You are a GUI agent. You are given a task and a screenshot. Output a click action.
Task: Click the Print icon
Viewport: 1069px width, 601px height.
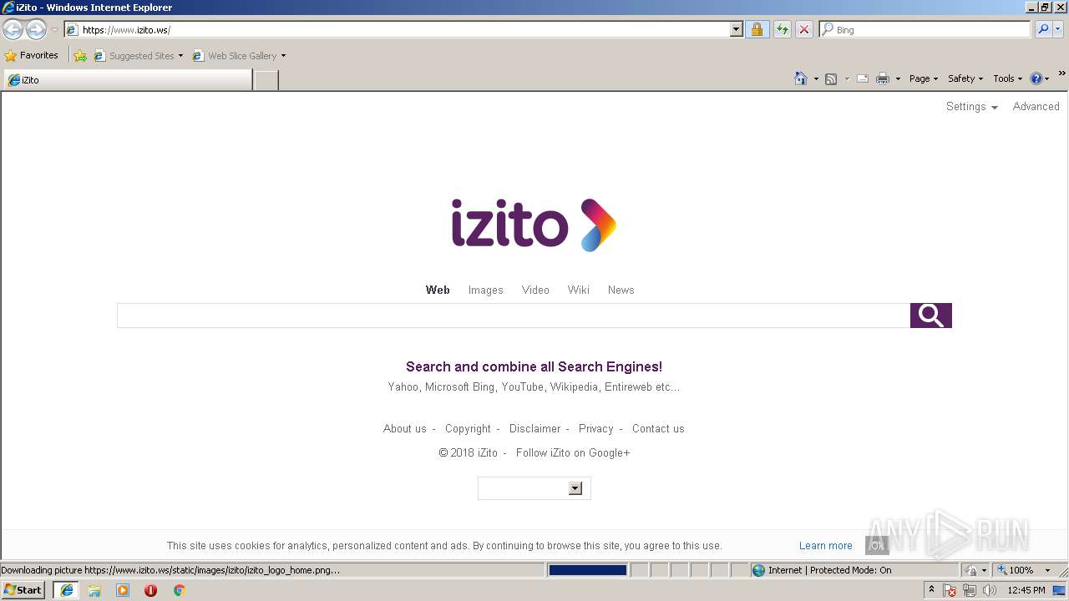pyautogui.click(x=883, y=78)
